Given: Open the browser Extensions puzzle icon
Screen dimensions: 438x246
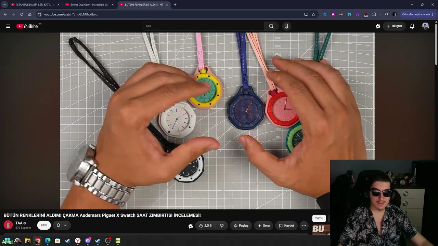Looking at the screenshot, I should (x=374, y=14).
